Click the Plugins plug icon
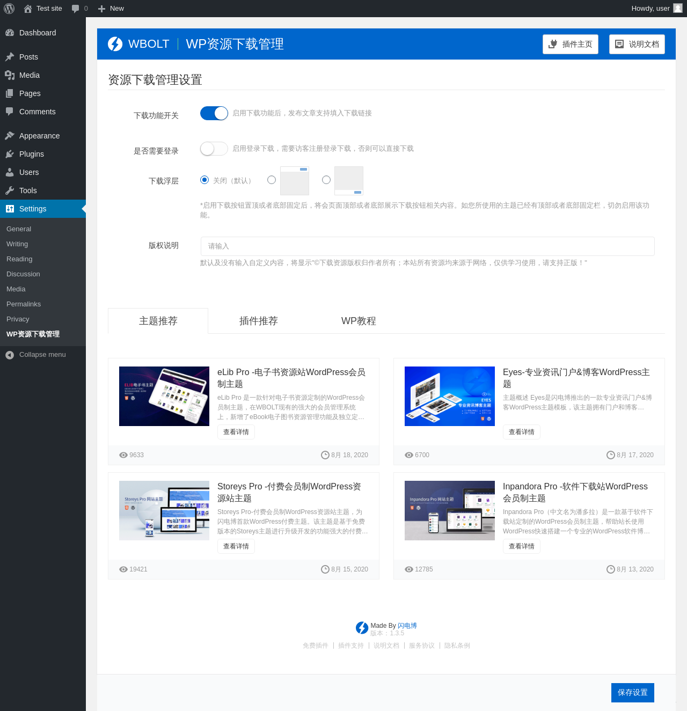Screen dimensions: 687x711 coord(10,154)
